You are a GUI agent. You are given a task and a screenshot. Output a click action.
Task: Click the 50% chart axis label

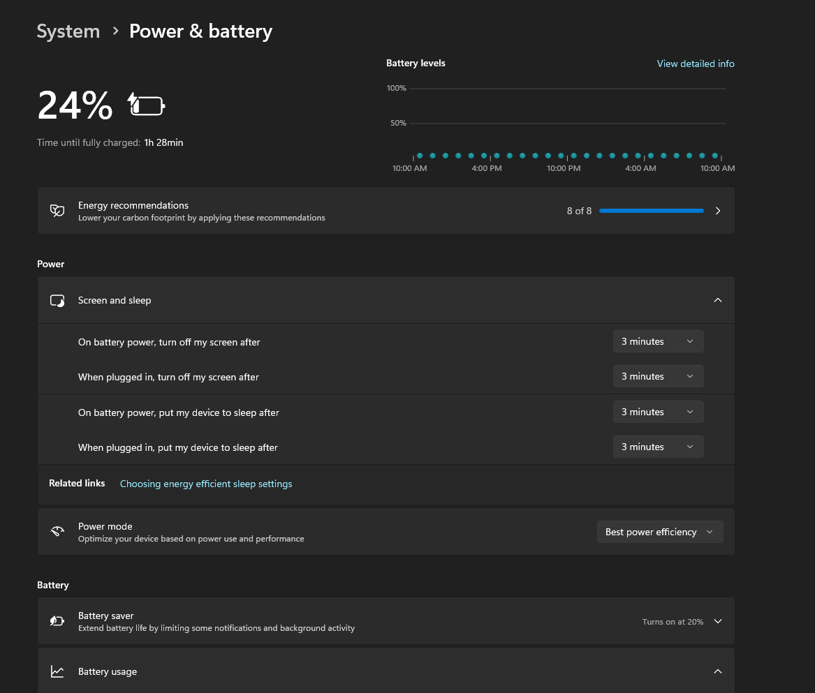pyautogui.click(x=398, y=123)
